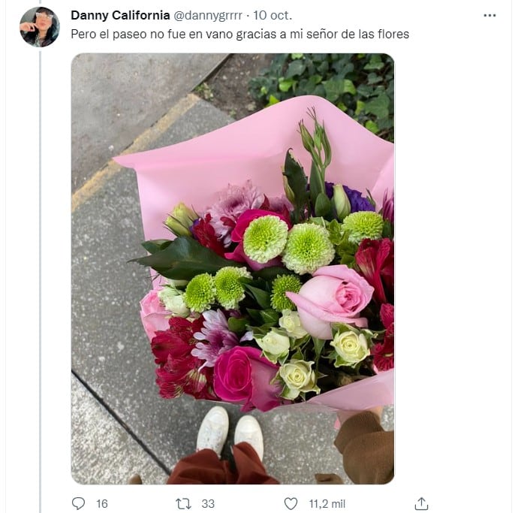Like the tweet with the heart icon
This screenshot has height=513, width=515.
point(291,503)
